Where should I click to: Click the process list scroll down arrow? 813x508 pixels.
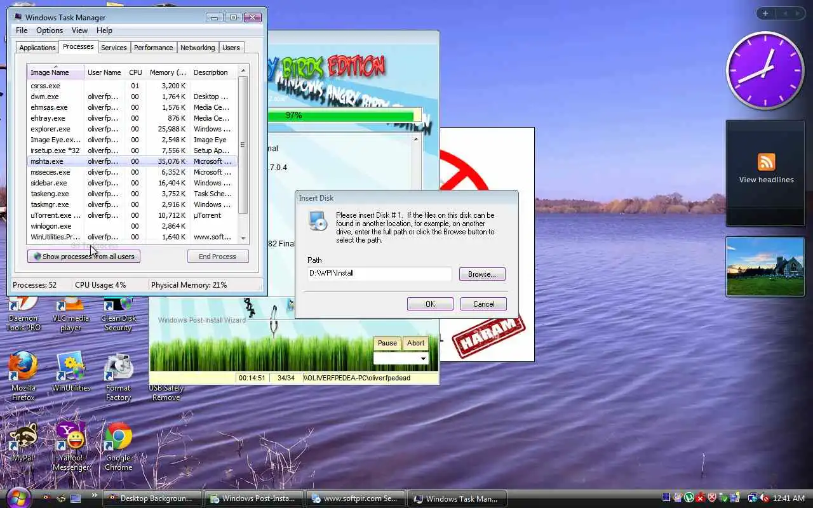coord(243,238)
